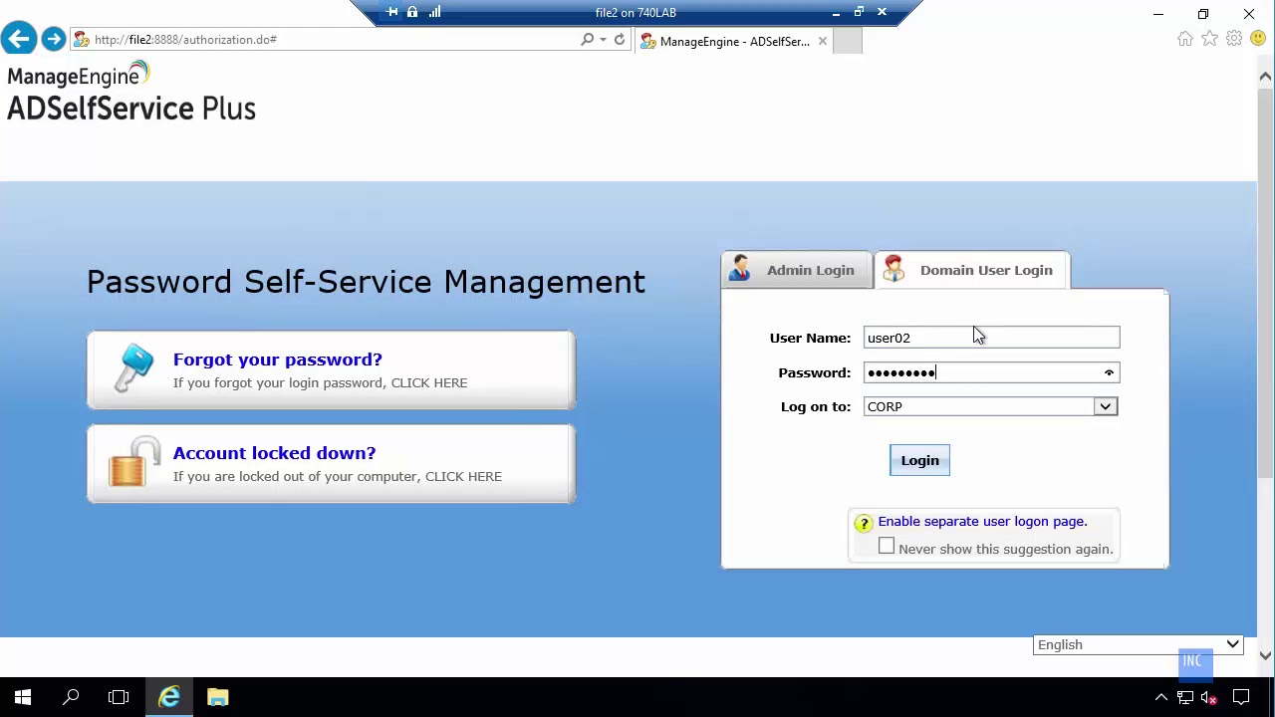
Task: Open the browser Tools gear icon
Action: [x=1234, y=39]
